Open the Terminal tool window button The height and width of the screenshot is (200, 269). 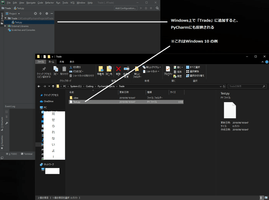(x=27, y=154)
